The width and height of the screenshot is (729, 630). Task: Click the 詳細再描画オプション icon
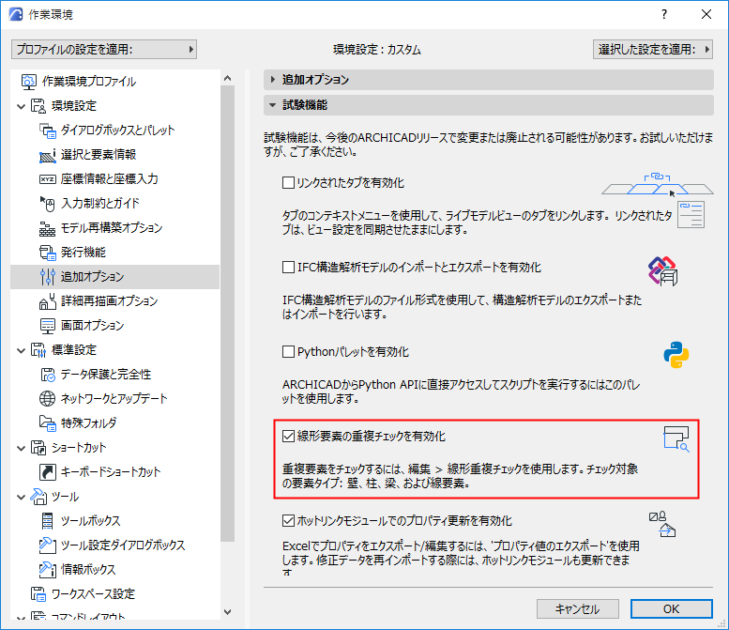click(48, 301)
